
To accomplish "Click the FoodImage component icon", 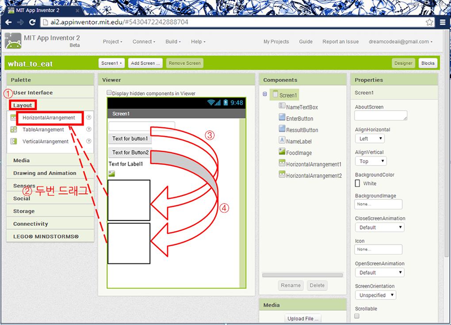I will click(x=282, y=151).
